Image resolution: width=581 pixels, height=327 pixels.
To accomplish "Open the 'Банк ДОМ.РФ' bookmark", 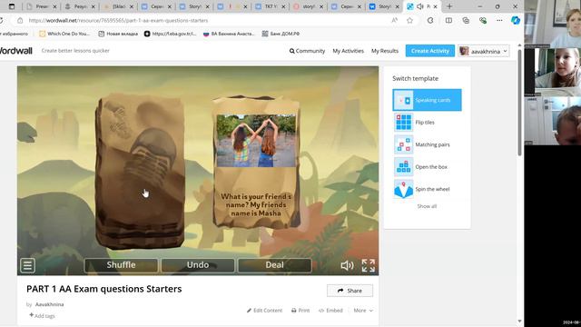I will (281, 34).
